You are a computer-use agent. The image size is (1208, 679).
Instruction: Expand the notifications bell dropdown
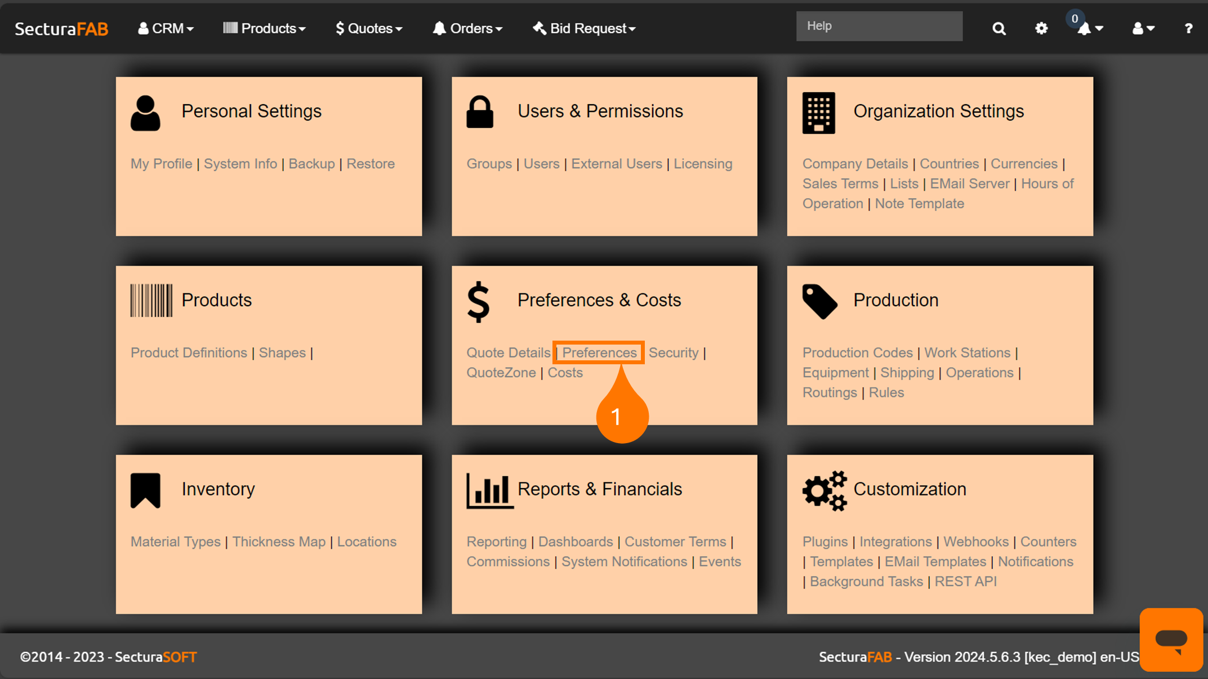tap(1090, 29)
